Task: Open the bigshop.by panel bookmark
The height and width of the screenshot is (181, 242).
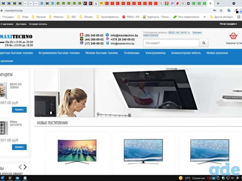Action: click(156, 17)
